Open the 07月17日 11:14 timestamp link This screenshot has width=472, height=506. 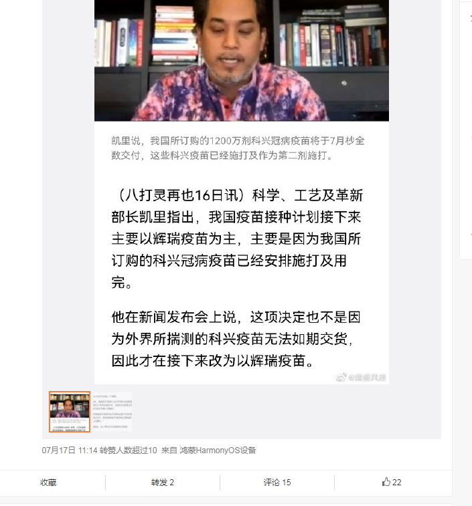click(70, 450)
